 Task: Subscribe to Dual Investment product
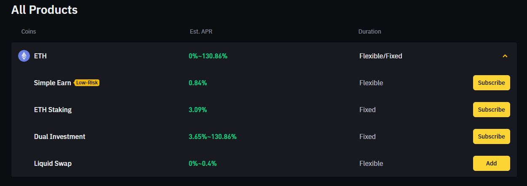pos(491,136)
